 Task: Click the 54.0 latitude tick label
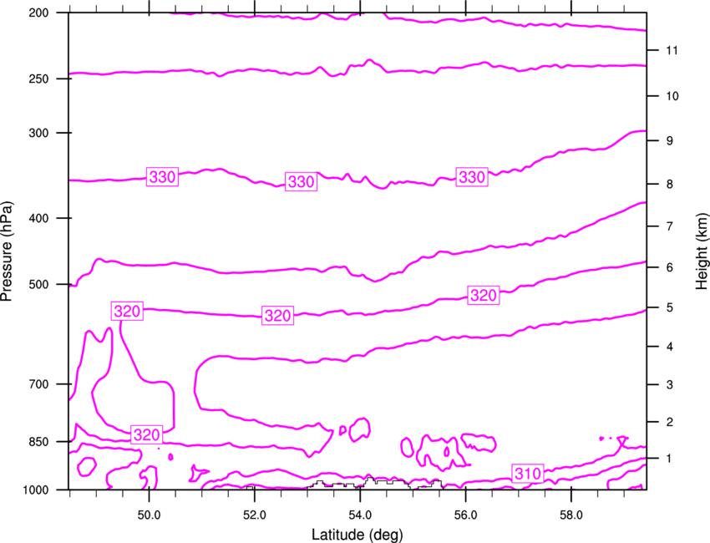point(360,515)
